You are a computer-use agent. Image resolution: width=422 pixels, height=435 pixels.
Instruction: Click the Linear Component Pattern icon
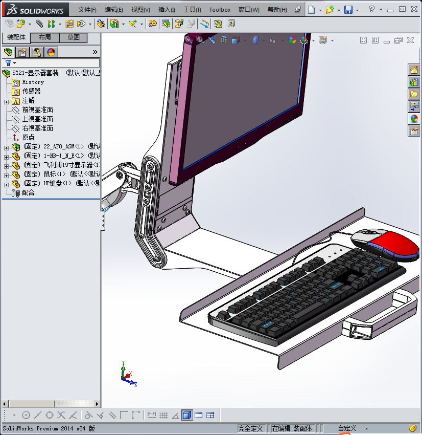point(51,24)
